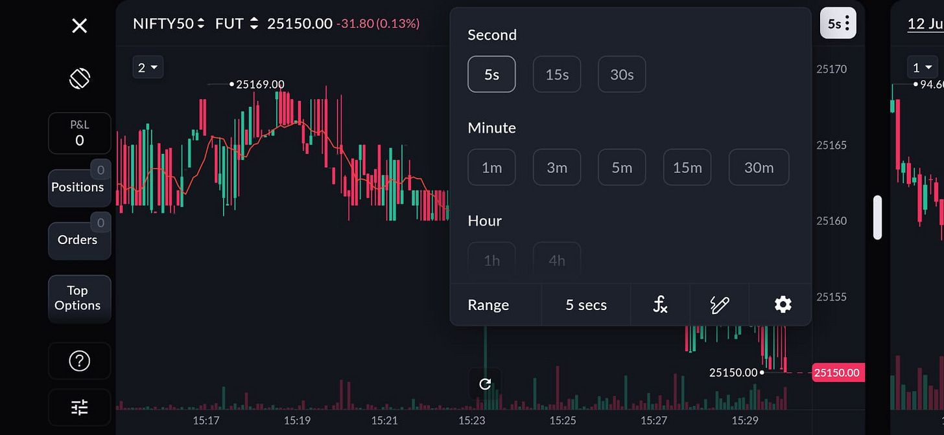The image size is (944, 435).
Task: Select the 30s timeframe option
Action: pyautogui.click(x=622, y=74)
